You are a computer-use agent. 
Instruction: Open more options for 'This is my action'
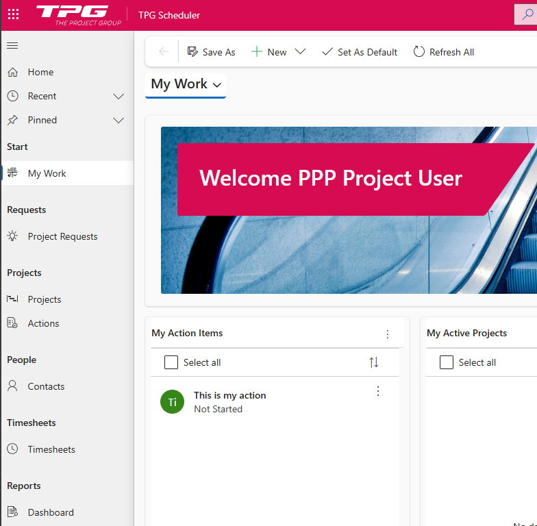coord(377,391)
